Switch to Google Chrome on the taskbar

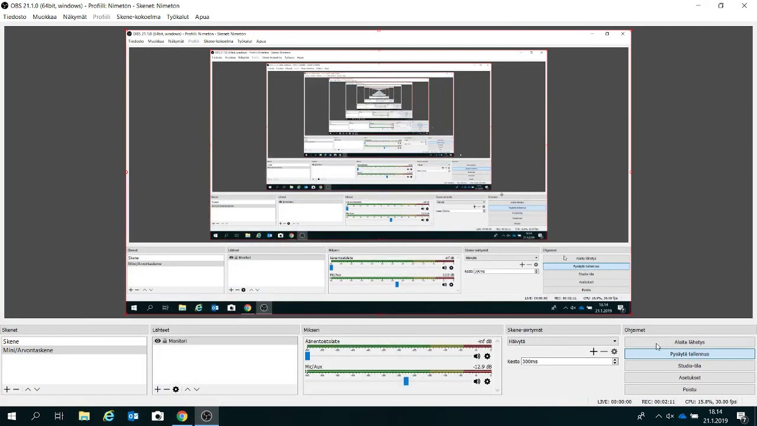pyautogui.click(x=182, y=416)
